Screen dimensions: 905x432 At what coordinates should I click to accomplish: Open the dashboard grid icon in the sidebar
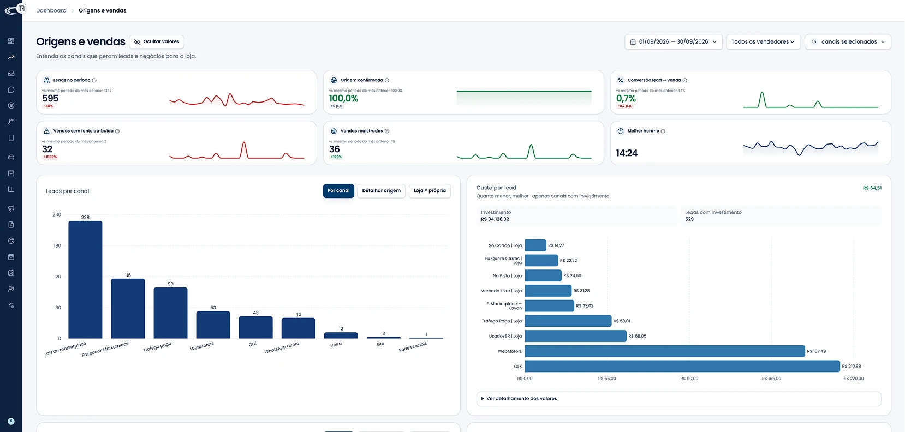tap(11, 41)
